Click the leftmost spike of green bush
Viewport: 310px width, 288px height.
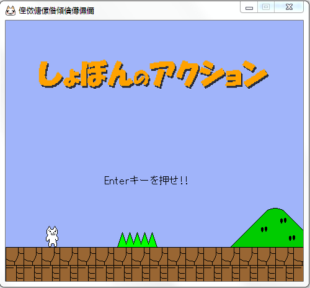[122, 240]
